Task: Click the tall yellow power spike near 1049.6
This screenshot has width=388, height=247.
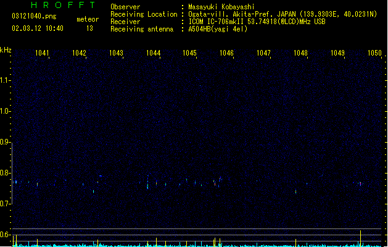Action: pos(360,238)
